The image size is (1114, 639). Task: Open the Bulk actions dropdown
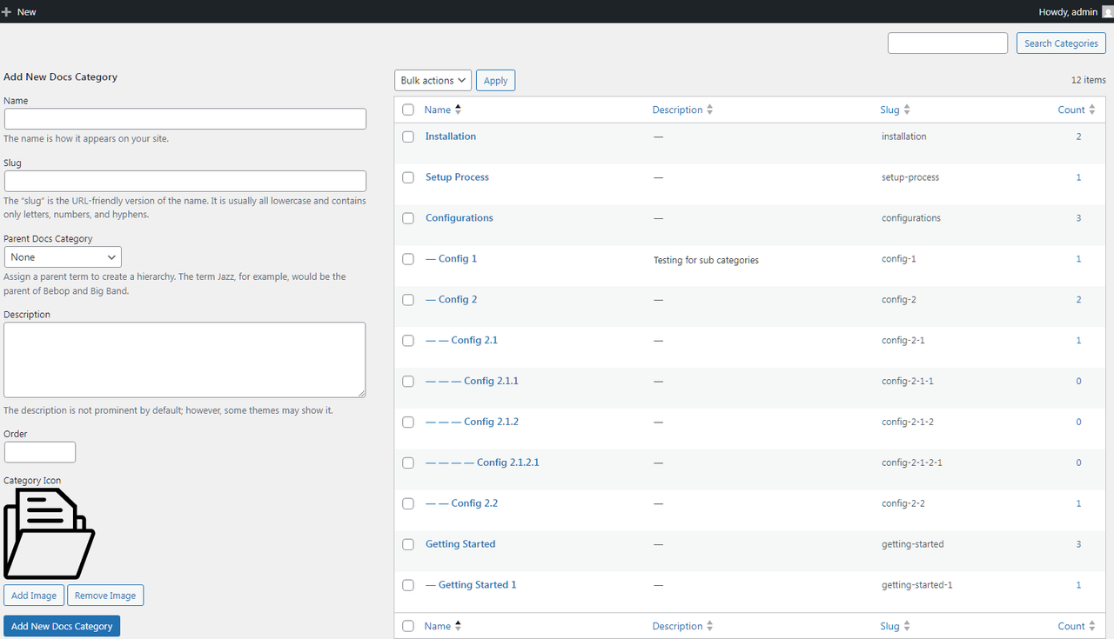(433, 79)
